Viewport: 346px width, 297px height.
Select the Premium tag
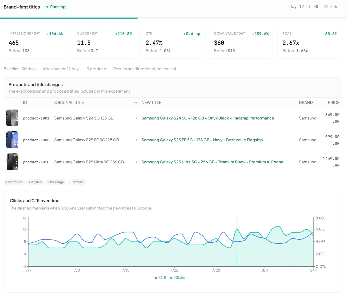pos(77,182)
